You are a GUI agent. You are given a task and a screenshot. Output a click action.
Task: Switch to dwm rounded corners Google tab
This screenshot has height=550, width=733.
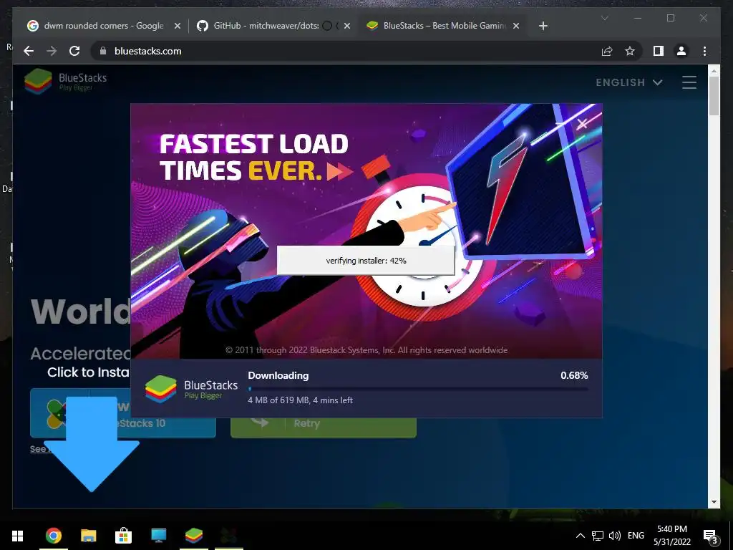point(104,26)
